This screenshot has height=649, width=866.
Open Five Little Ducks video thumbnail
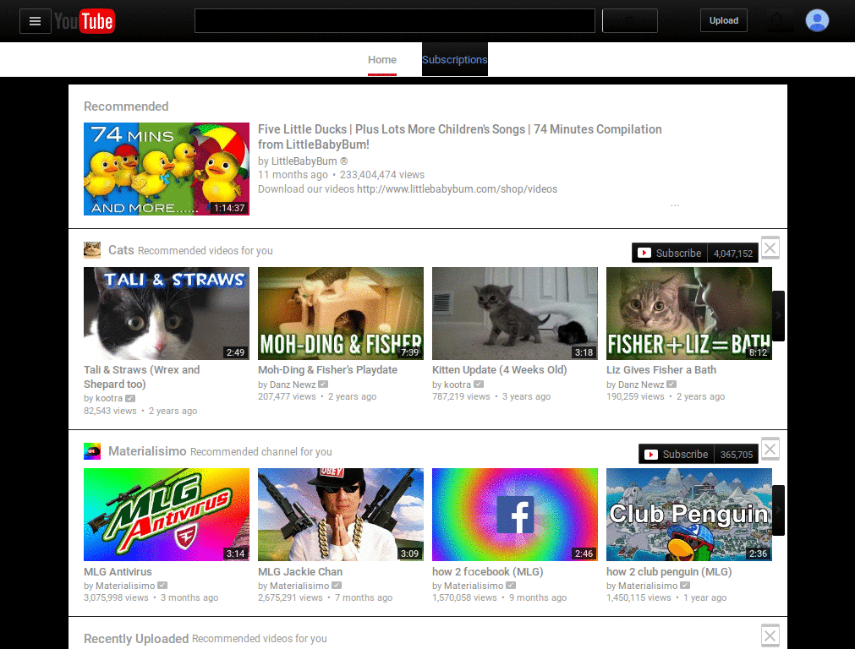[x=167, y=169]
